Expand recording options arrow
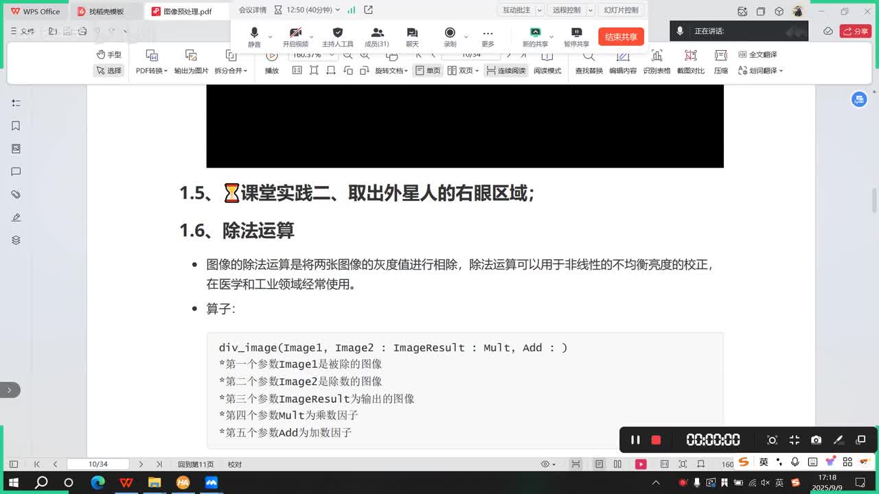The width and height of the screenshot is (879, 494). point(466,36)
